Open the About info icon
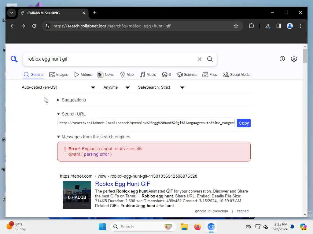This screenshot has width=313, height=234. (282, 59)
